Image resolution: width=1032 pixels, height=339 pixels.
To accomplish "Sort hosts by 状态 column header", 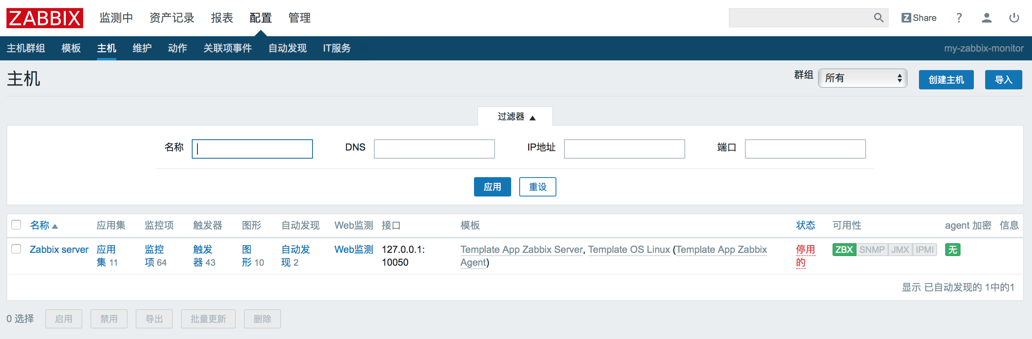I will (805, 225).
